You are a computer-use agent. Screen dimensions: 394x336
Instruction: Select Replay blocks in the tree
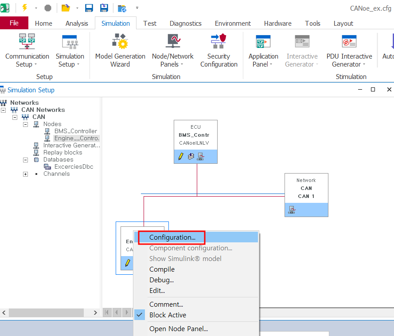63,153
